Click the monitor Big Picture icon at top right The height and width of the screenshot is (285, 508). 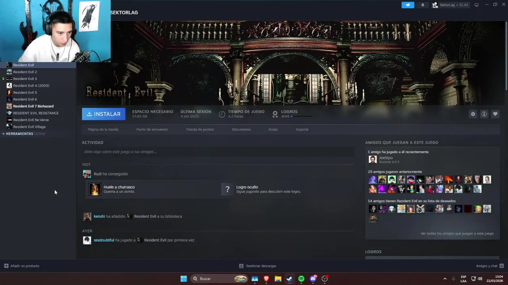pyautogui.click(x=476, y=5)
